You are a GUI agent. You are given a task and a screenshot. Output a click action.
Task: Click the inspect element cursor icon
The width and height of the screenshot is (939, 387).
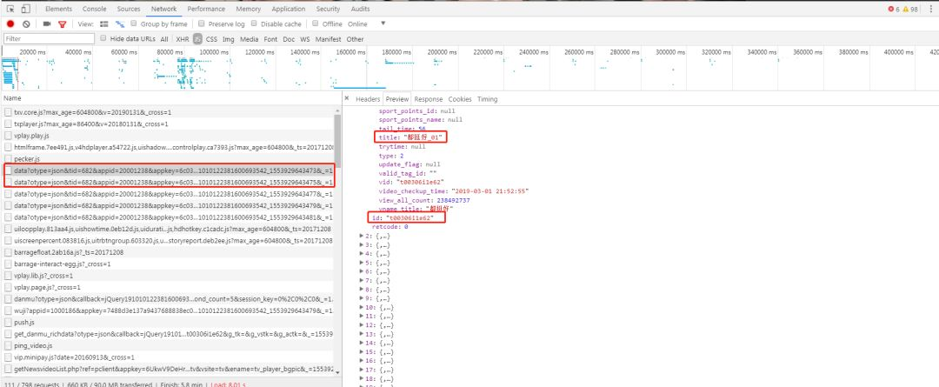(x=10, y=9)
